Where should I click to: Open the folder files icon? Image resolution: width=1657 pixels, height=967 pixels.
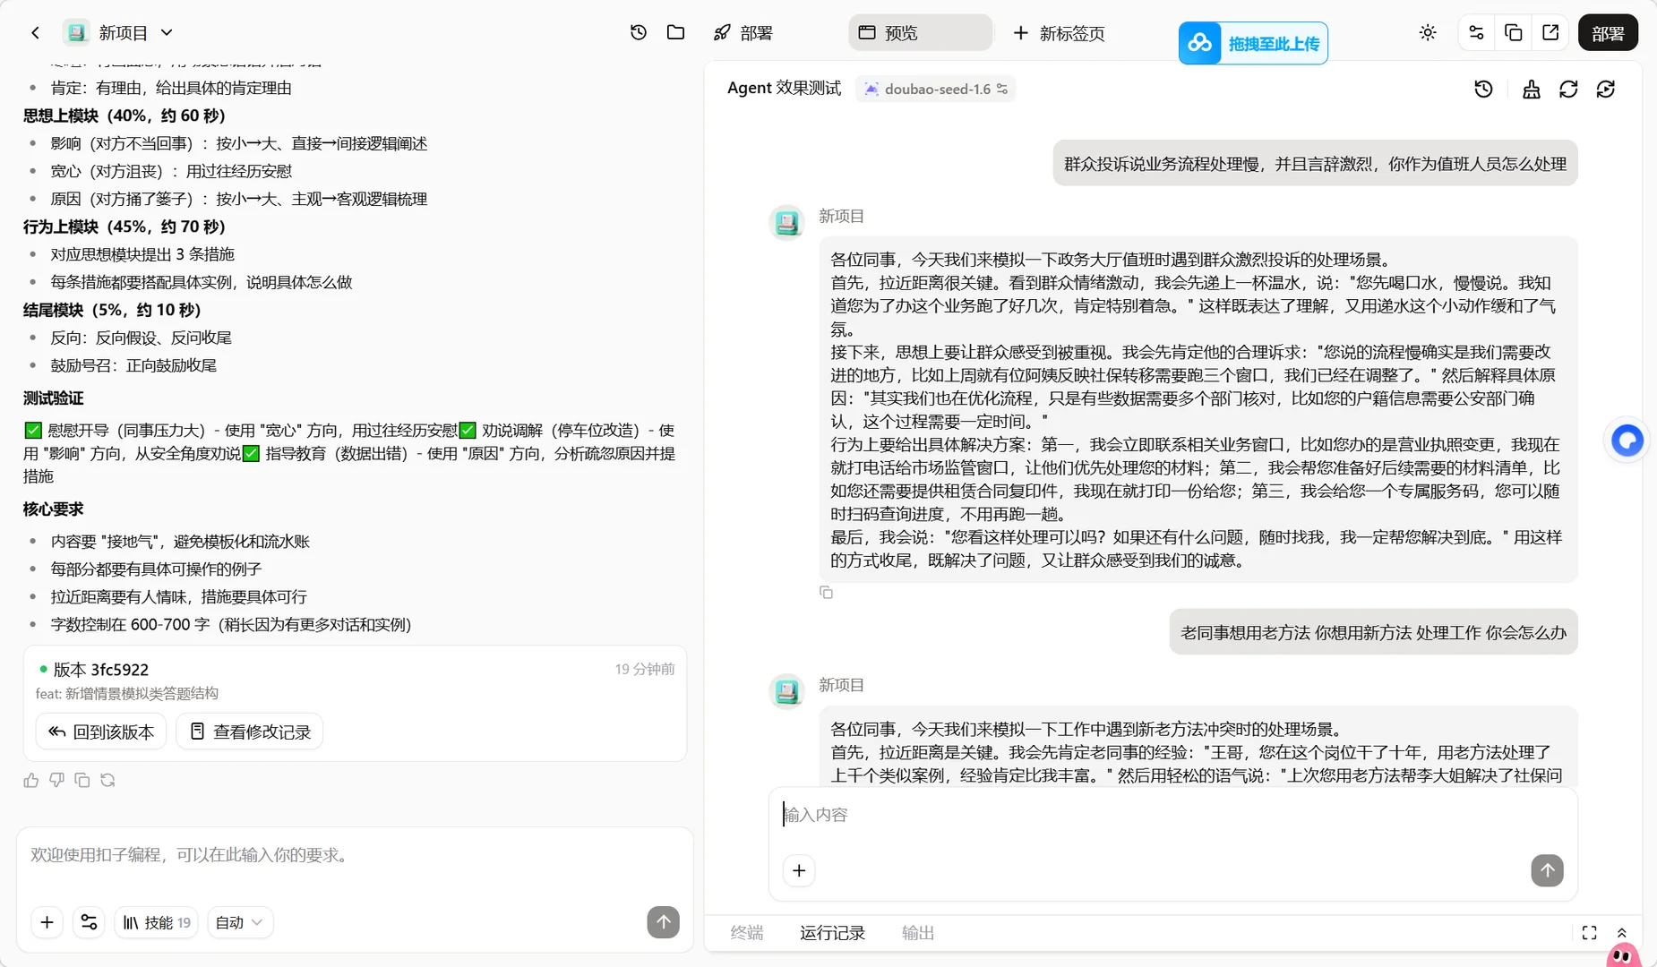(676, 32)
